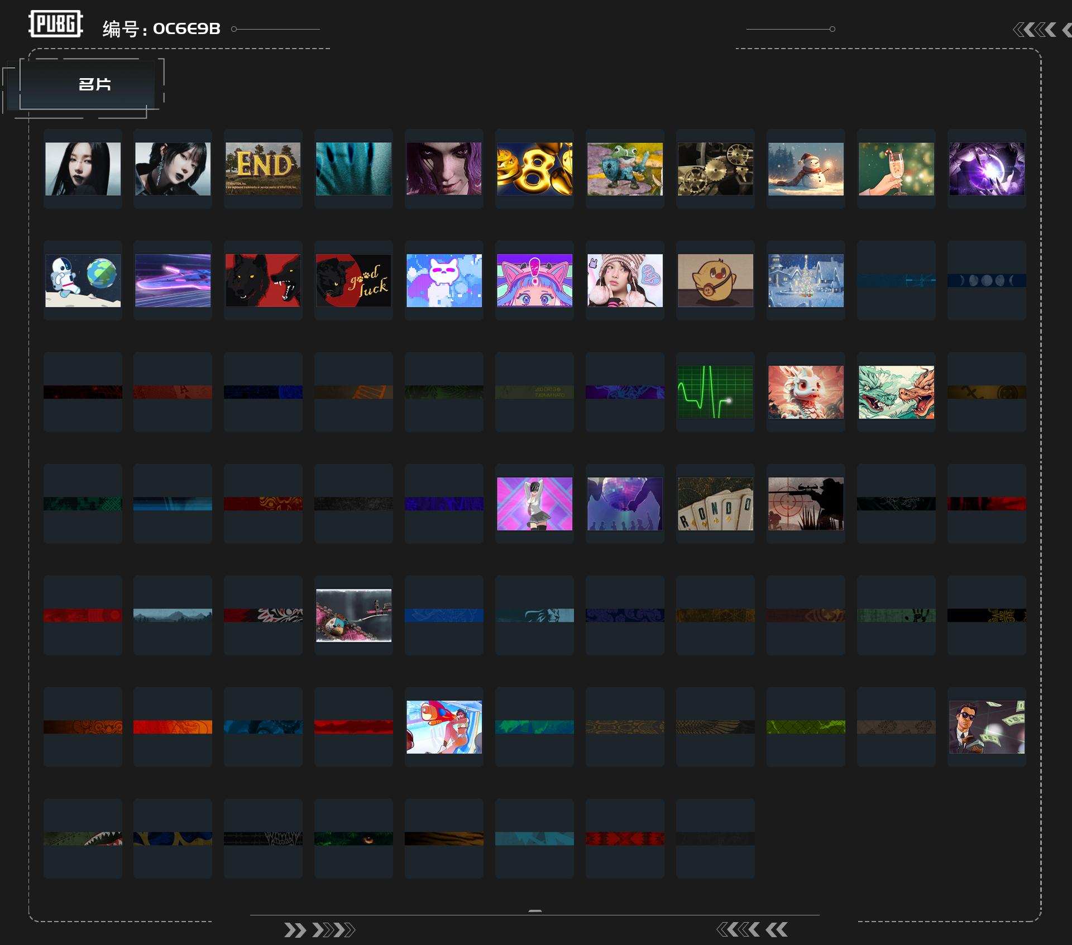Screen dimensions: 1072x945
Task: Pick the sniper silhouette with crosshair nameplate
Action: coord(806,503)
